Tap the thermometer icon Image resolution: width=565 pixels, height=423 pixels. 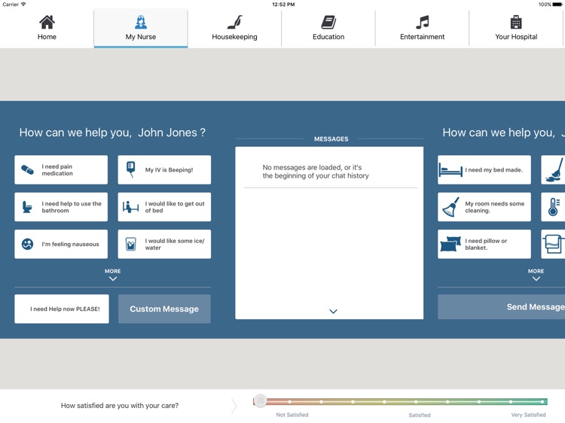(x=554, y=207)
